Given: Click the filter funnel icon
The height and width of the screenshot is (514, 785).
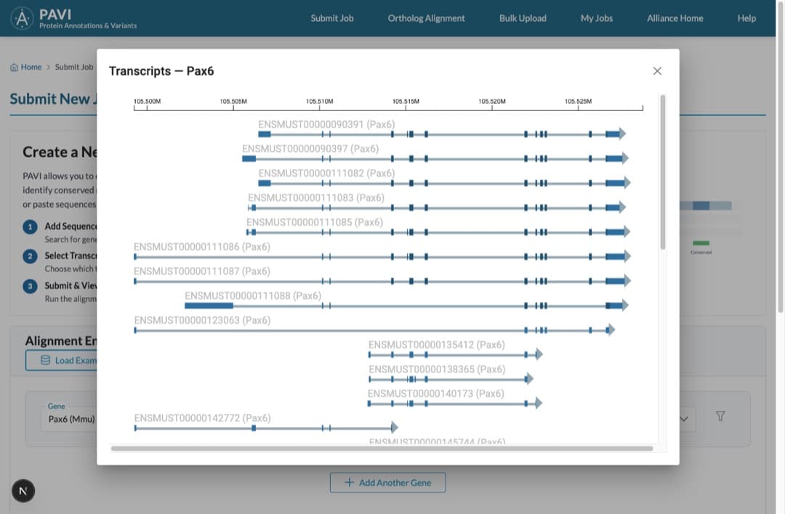Looking at the screenshot, I should [720, 416].
